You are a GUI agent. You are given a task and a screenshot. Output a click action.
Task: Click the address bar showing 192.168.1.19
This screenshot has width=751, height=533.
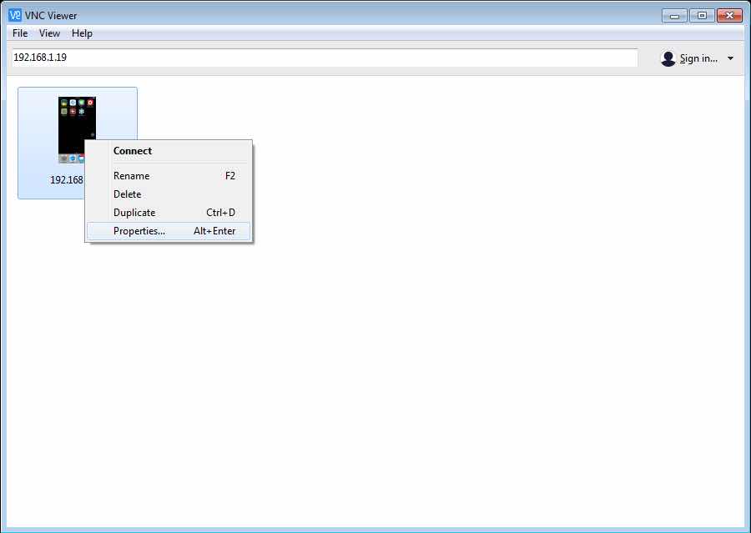point(325,58)
